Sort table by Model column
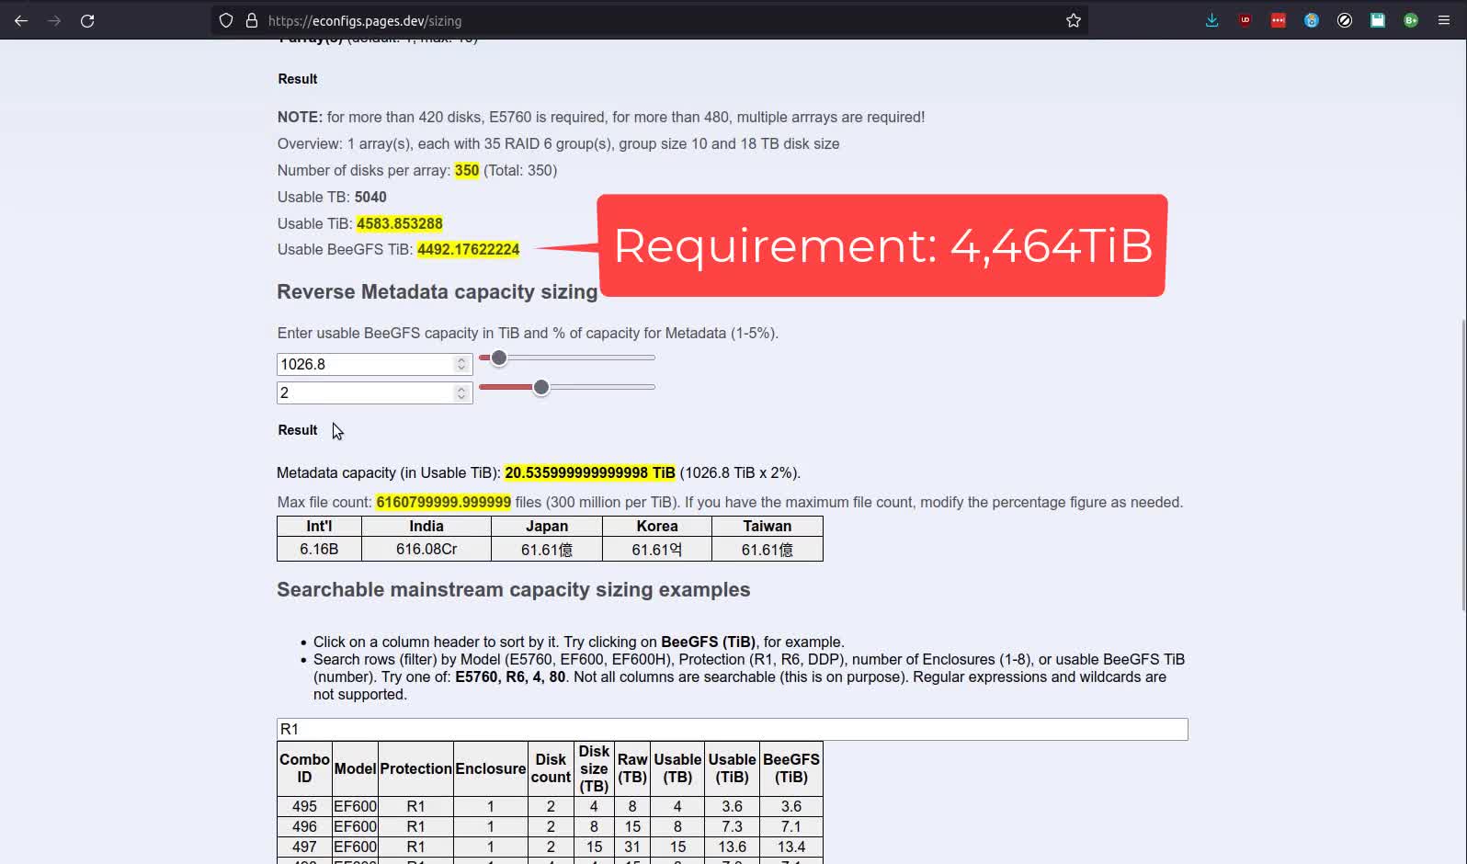This screenshot has height=864, width=1467. pos(355,768)
